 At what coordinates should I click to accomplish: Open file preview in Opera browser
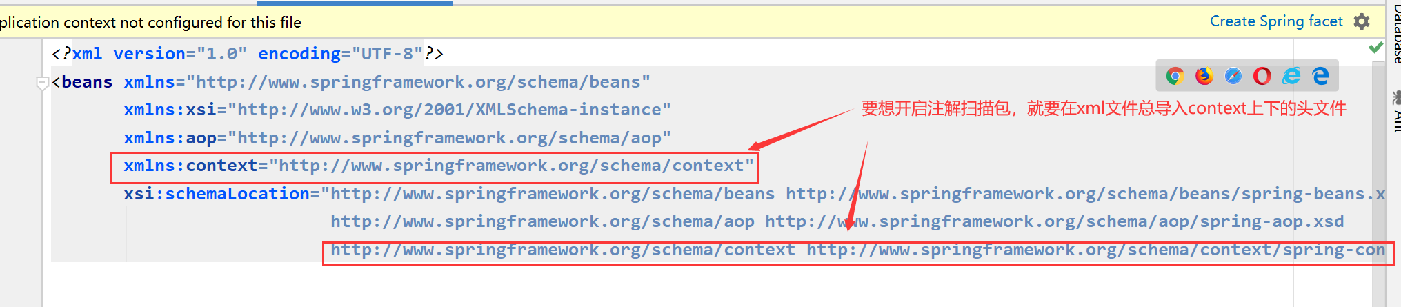pos(1262,76)
